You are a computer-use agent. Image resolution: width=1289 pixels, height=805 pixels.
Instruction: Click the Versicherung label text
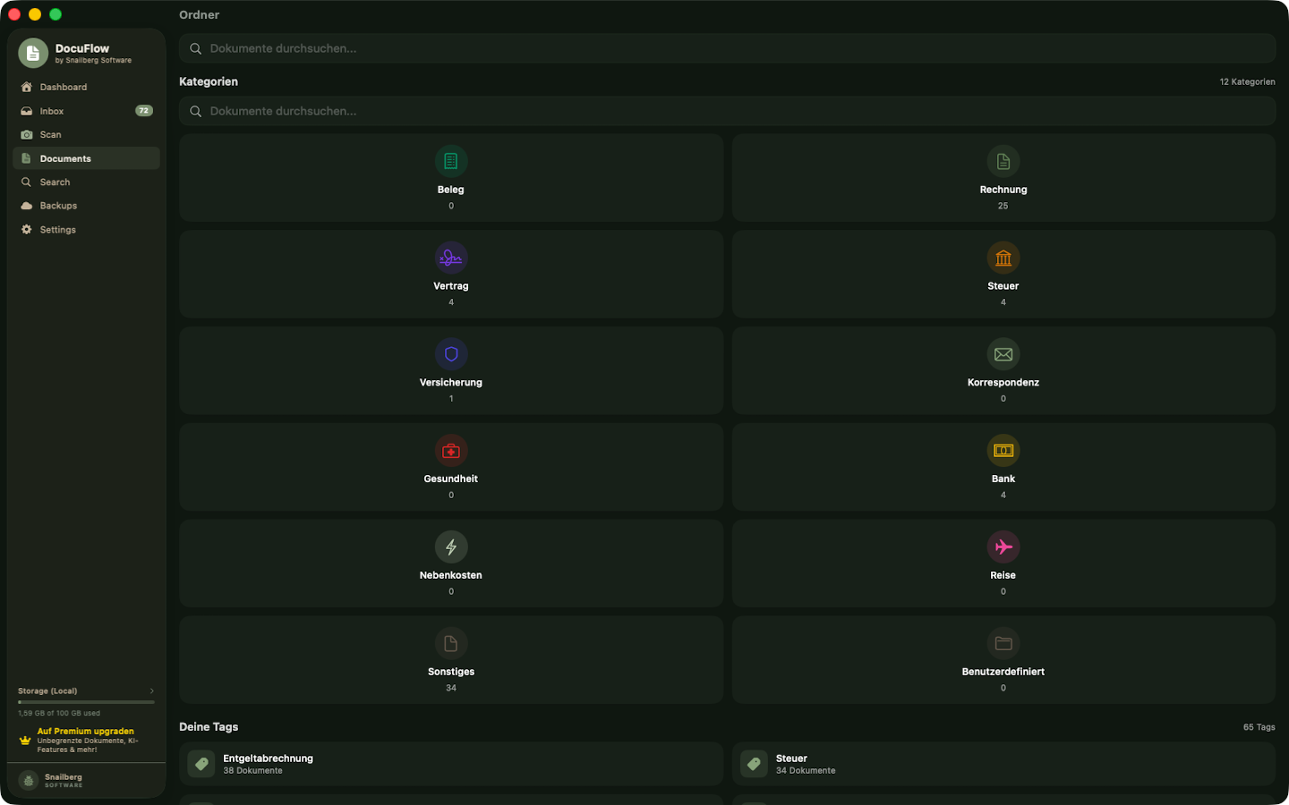[451, 382]
